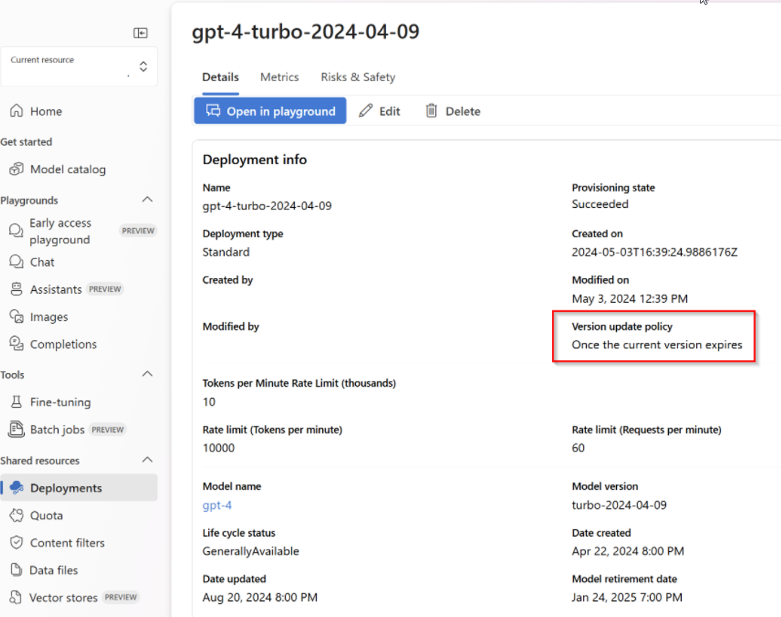Click the Completions icon
The width and height of the screenshot is (781, 617).
click(x=16, y=343)
